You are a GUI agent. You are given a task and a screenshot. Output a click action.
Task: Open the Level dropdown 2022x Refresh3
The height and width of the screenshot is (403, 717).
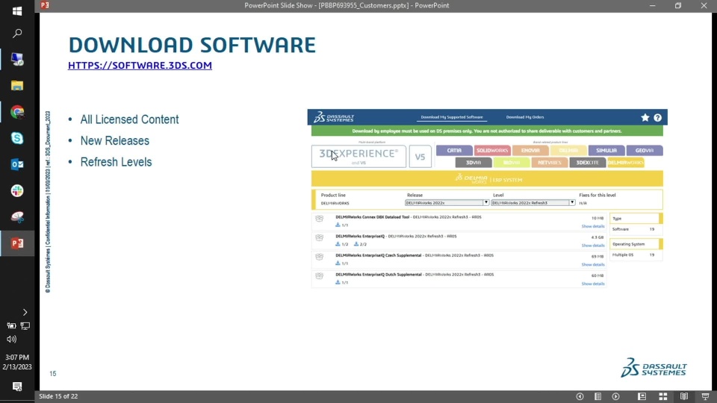(533, 202)
